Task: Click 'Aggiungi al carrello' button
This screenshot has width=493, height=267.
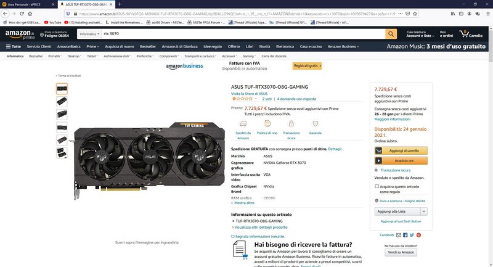Action: click(x=401, y=150)
